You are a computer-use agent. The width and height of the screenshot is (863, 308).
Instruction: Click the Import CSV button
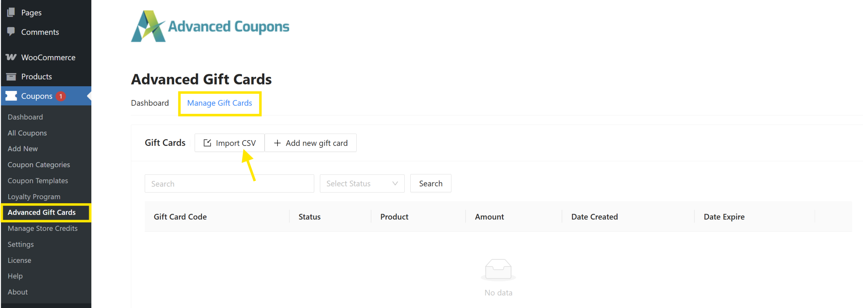point(230,143)
